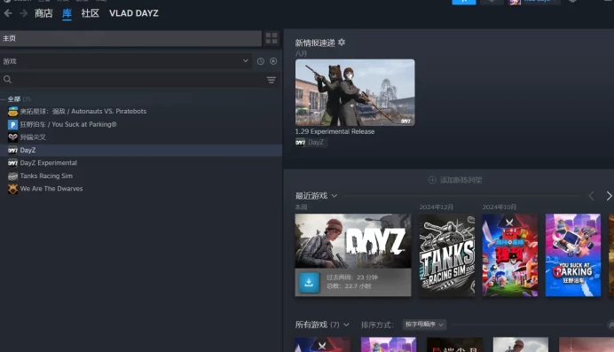The image size is (614, 352).
Task: Click the DayZ list icon
Action: point(13,150)
